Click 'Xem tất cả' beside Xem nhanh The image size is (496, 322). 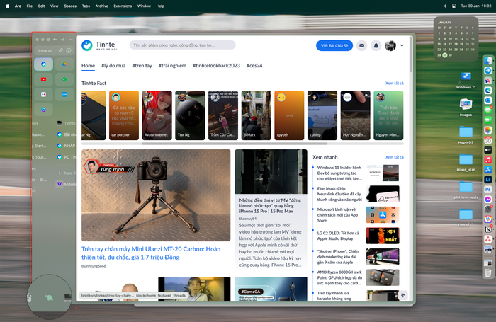coord(394,157)
